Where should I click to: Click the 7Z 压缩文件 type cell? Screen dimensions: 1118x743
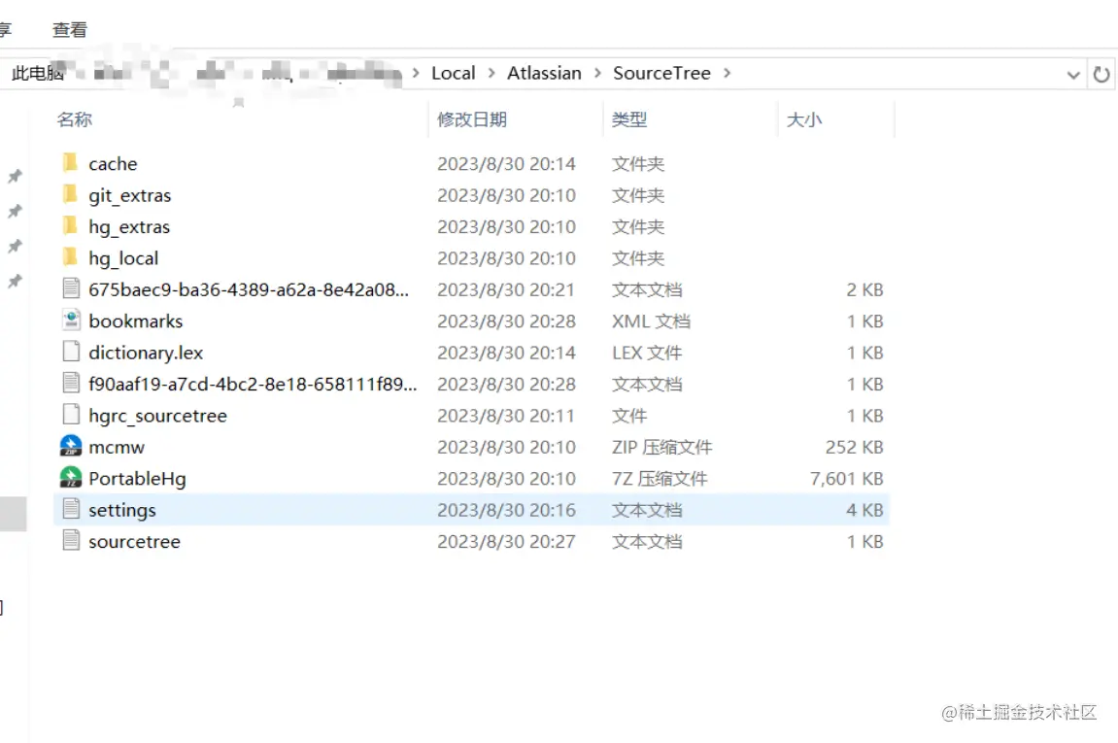[660, 479]
